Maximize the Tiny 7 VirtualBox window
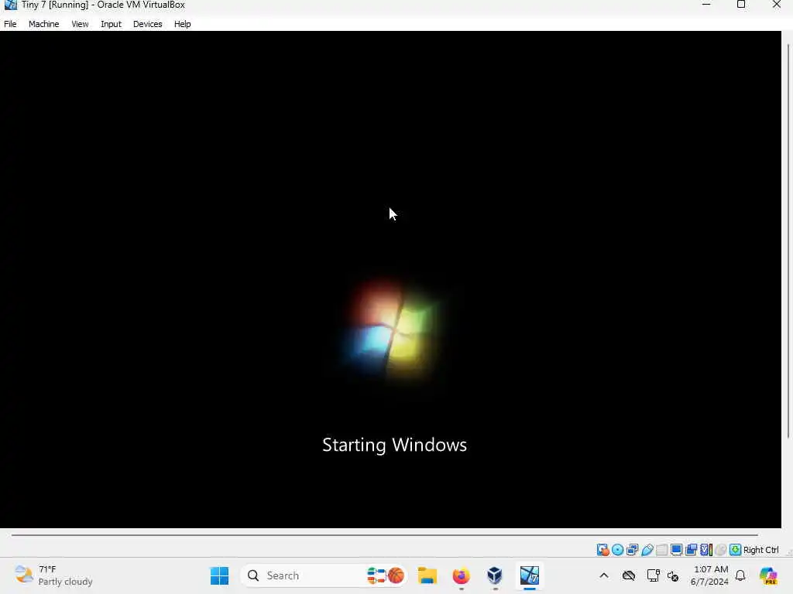This screenshot has height=594, width=793. (741, 5)
